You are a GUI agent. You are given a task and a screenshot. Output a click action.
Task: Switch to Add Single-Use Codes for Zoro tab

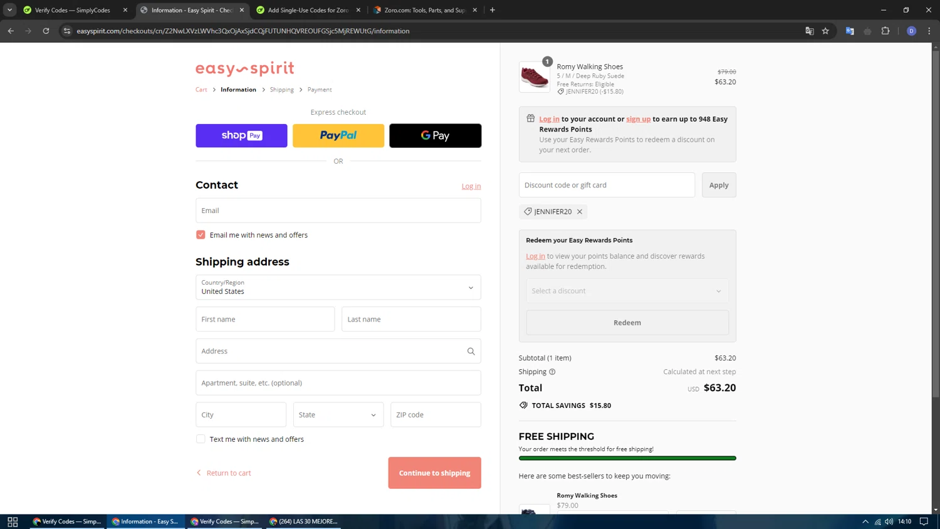pos(308,10)
